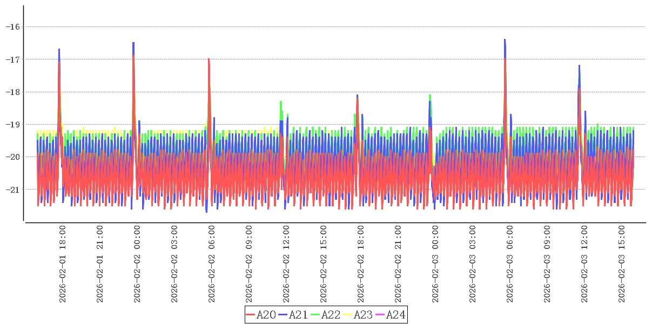Click the tallest blue peak near 2026-02-03 06:00
Image resolution: width=652 pixels, height=324 pixels.
tap(505, 40)
